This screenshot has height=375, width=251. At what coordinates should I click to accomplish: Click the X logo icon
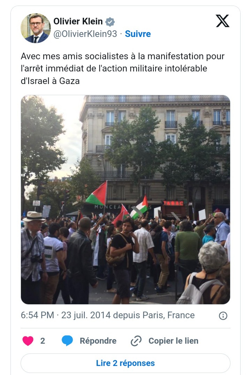pos(222,21)
